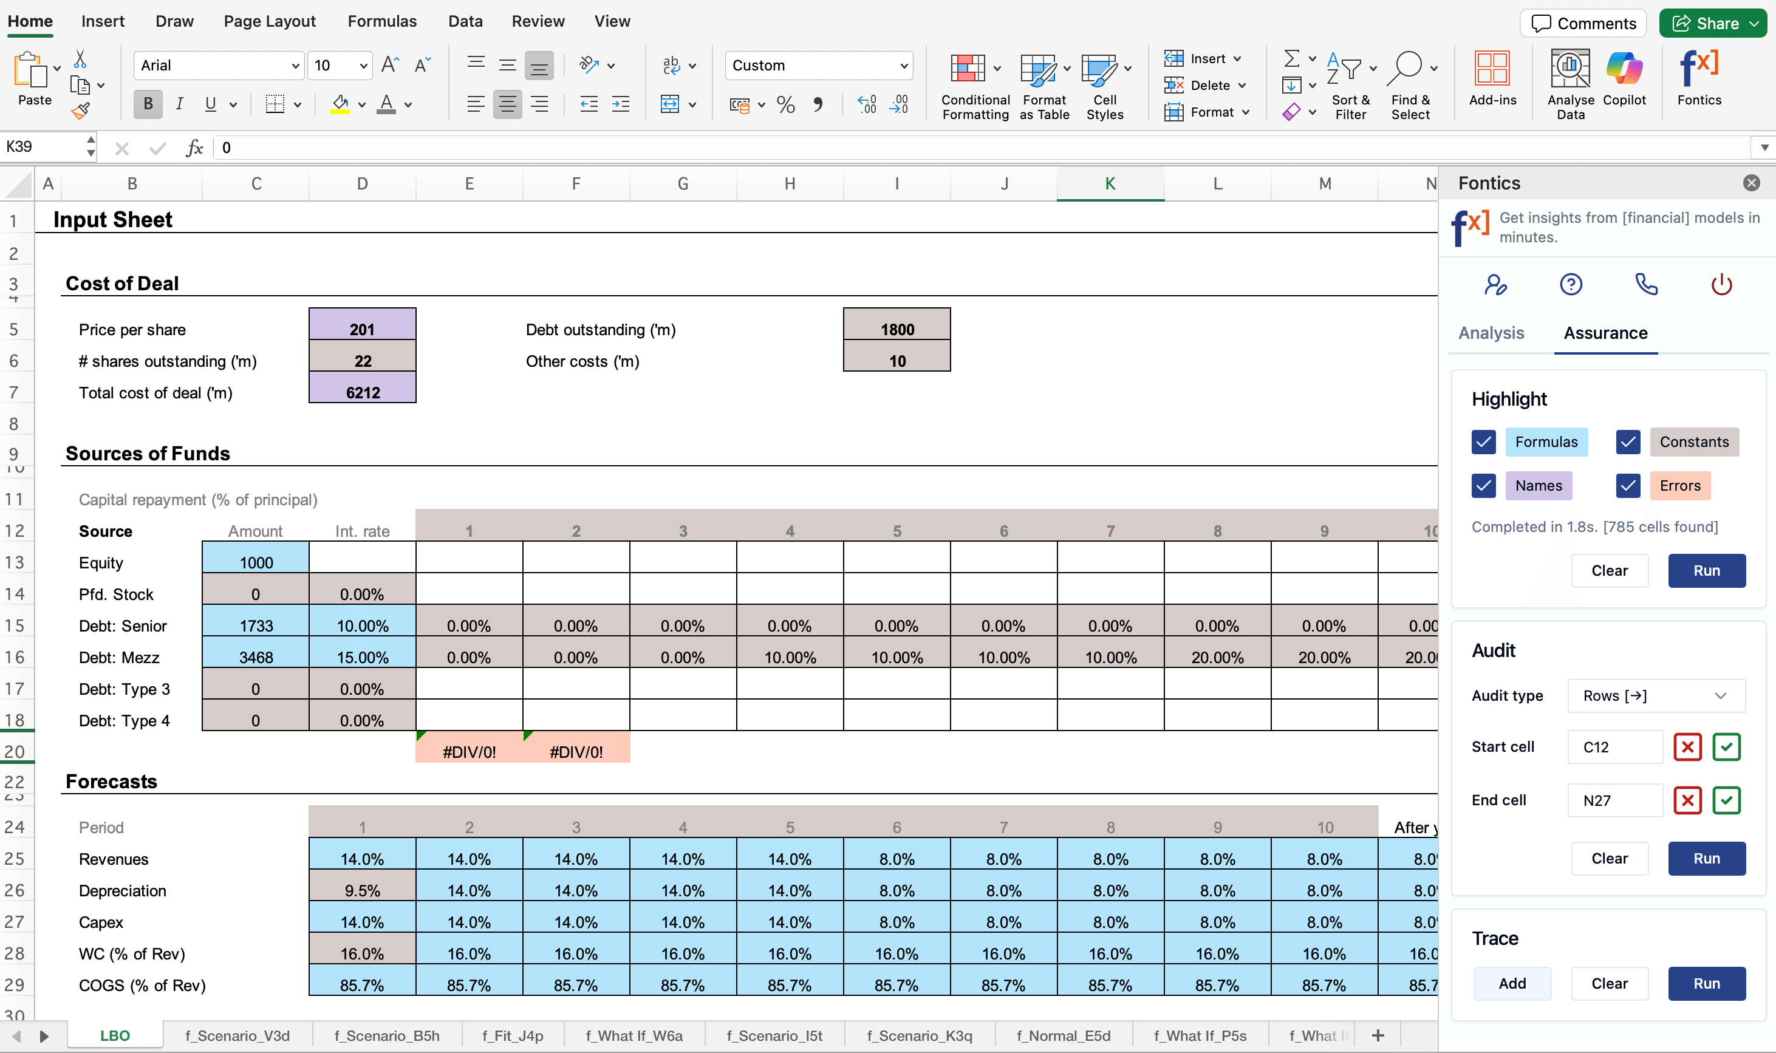Image resolution: width=1776 pixels, height=1053 pixels.
Task: Open the Fontics help question-mark icon
Action: [1570, 285]
